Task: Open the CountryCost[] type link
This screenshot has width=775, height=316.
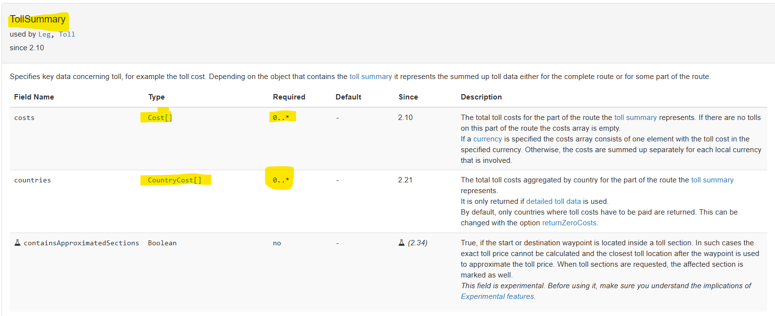Action: tap(174, 180)
